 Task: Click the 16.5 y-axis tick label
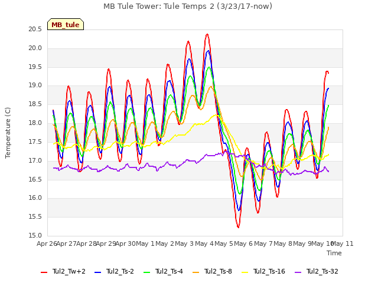35,179
